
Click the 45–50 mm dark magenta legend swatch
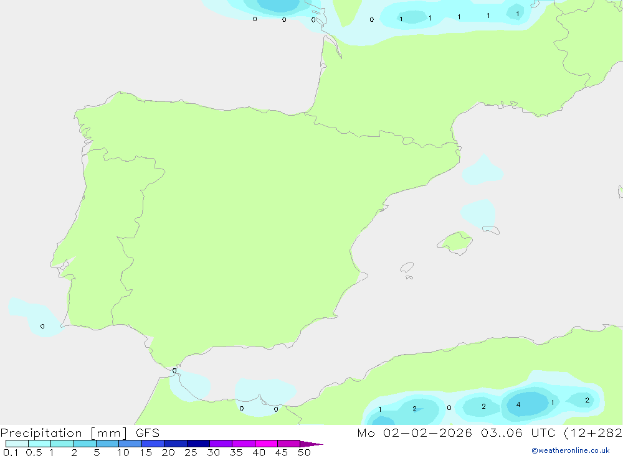[288, 444]
